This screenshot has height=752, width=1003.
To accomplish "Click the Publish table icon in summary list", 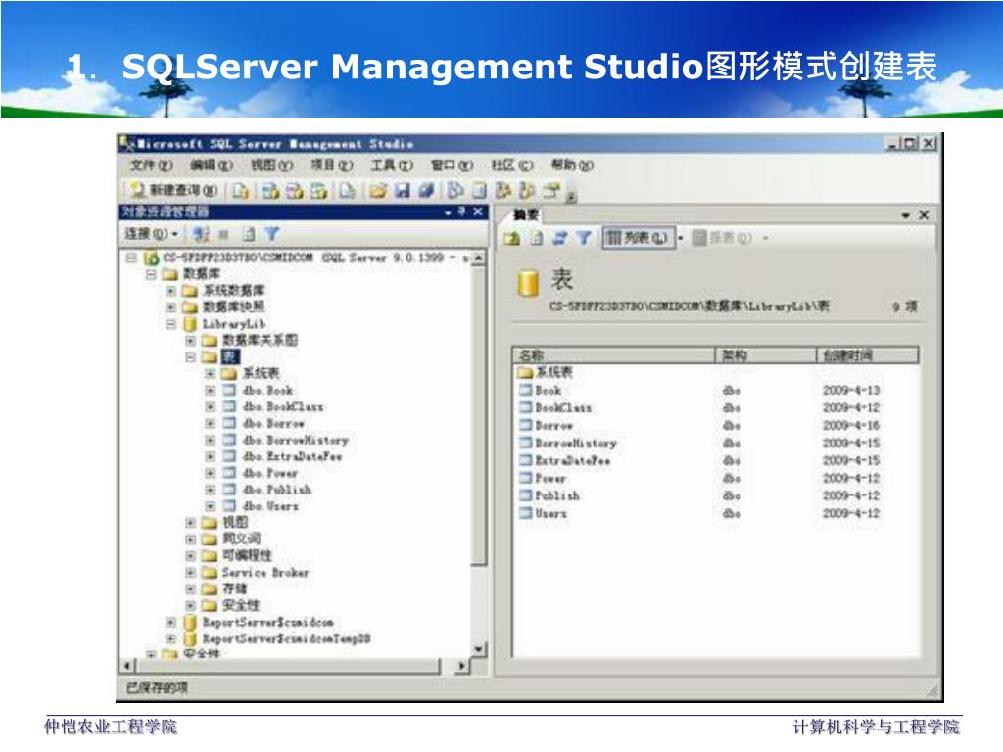I will coord(526,494).
